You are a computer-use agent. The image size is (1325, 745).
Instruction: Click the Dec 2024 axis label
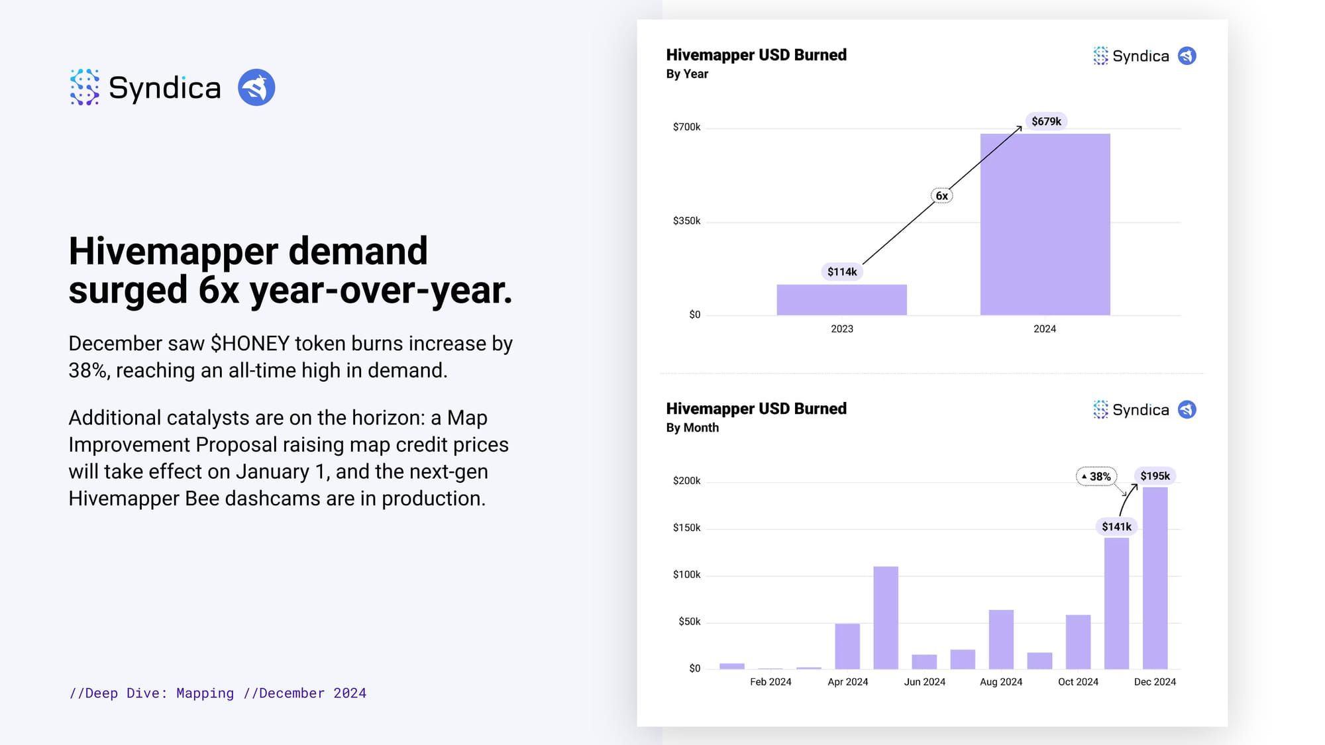click(1155, 682)
